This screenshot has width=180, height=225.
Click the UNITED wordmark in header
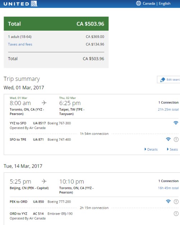pos(16,4)
